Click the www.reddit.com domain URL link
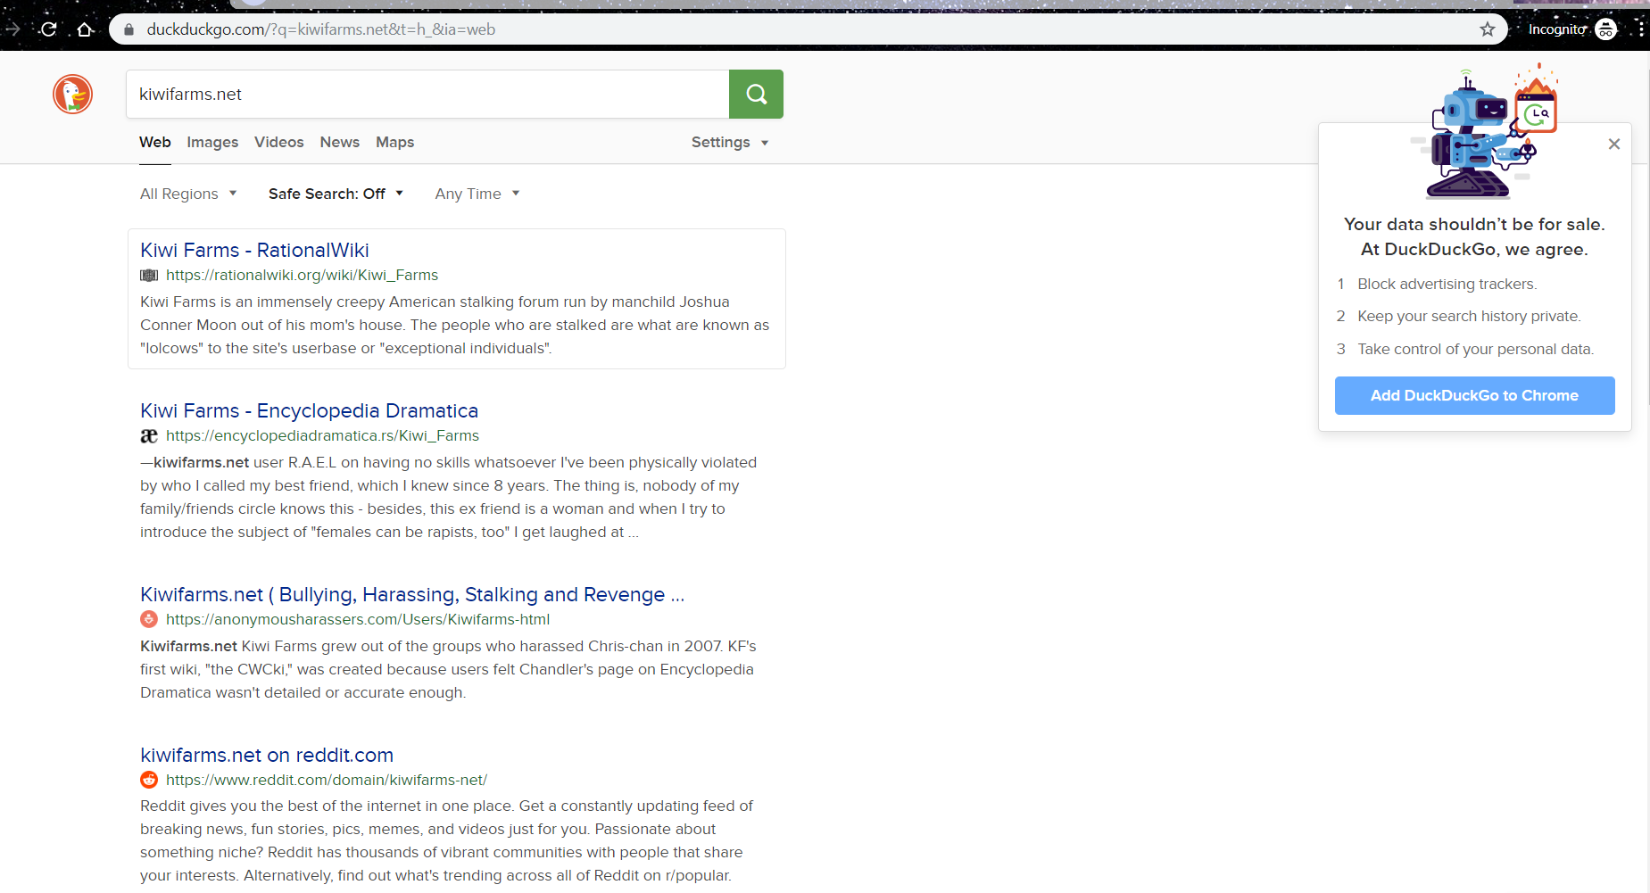 327,780
